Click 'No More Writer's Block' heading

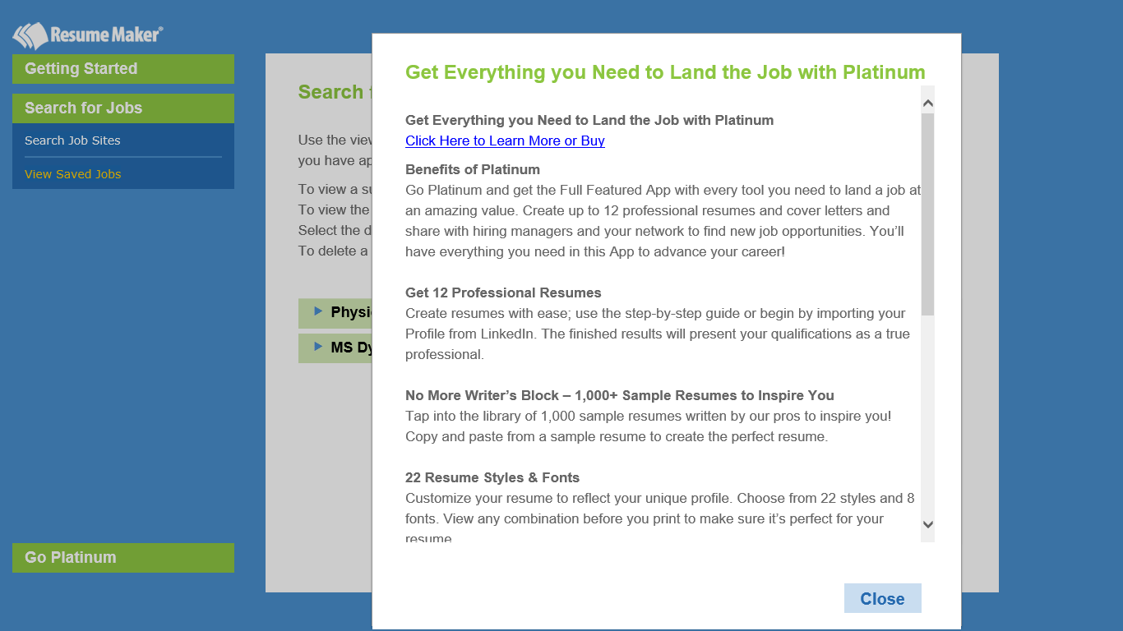click(x=620, y=395)
